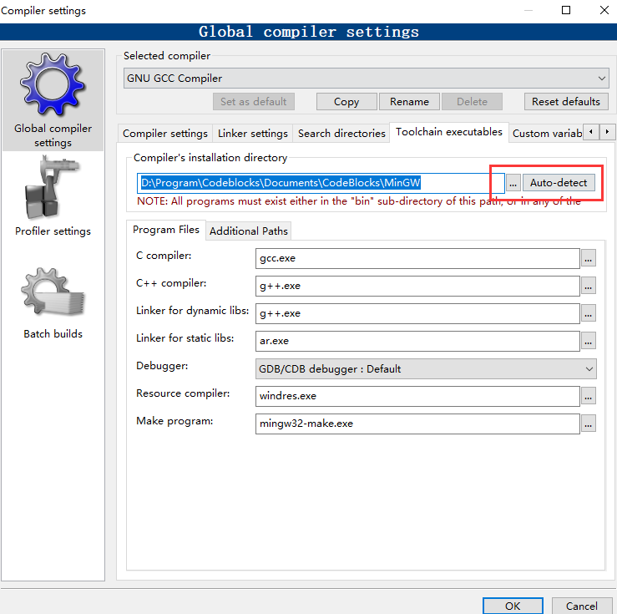The height and width of the screenshot is (614, 617).
Task: Open the Debugger selection dropdown
Action: click(x=426, y=368)
